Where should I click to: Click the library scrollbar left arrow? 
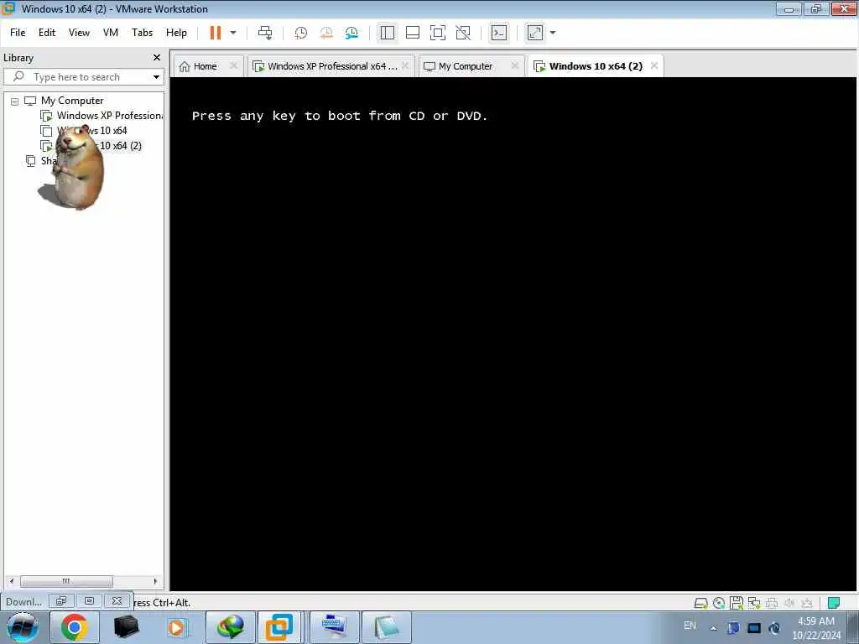12,581
